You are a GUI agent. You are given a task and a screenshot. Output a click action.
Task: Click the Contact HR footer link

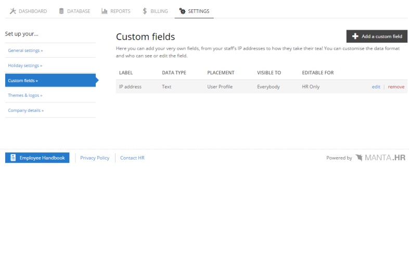(132, 158)
